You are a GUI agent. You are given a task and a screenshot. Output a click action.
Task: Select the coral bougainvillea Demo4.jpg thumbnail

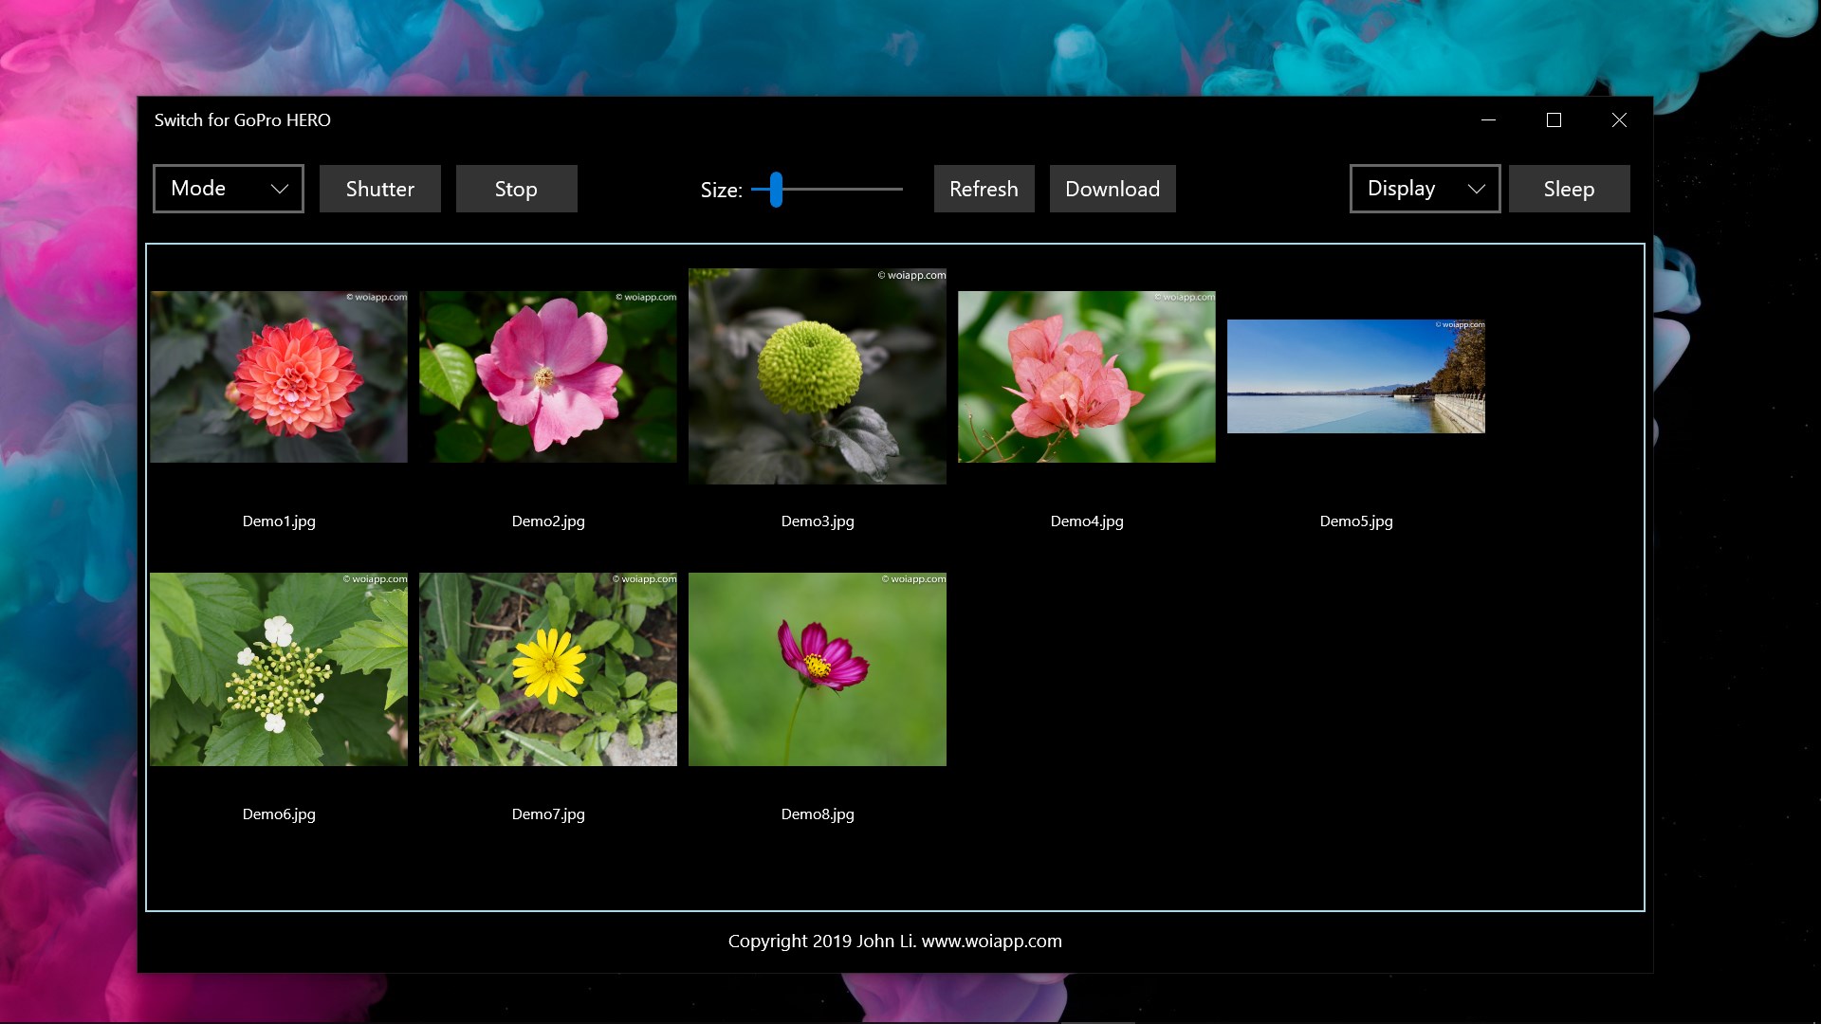(1087, 377)
